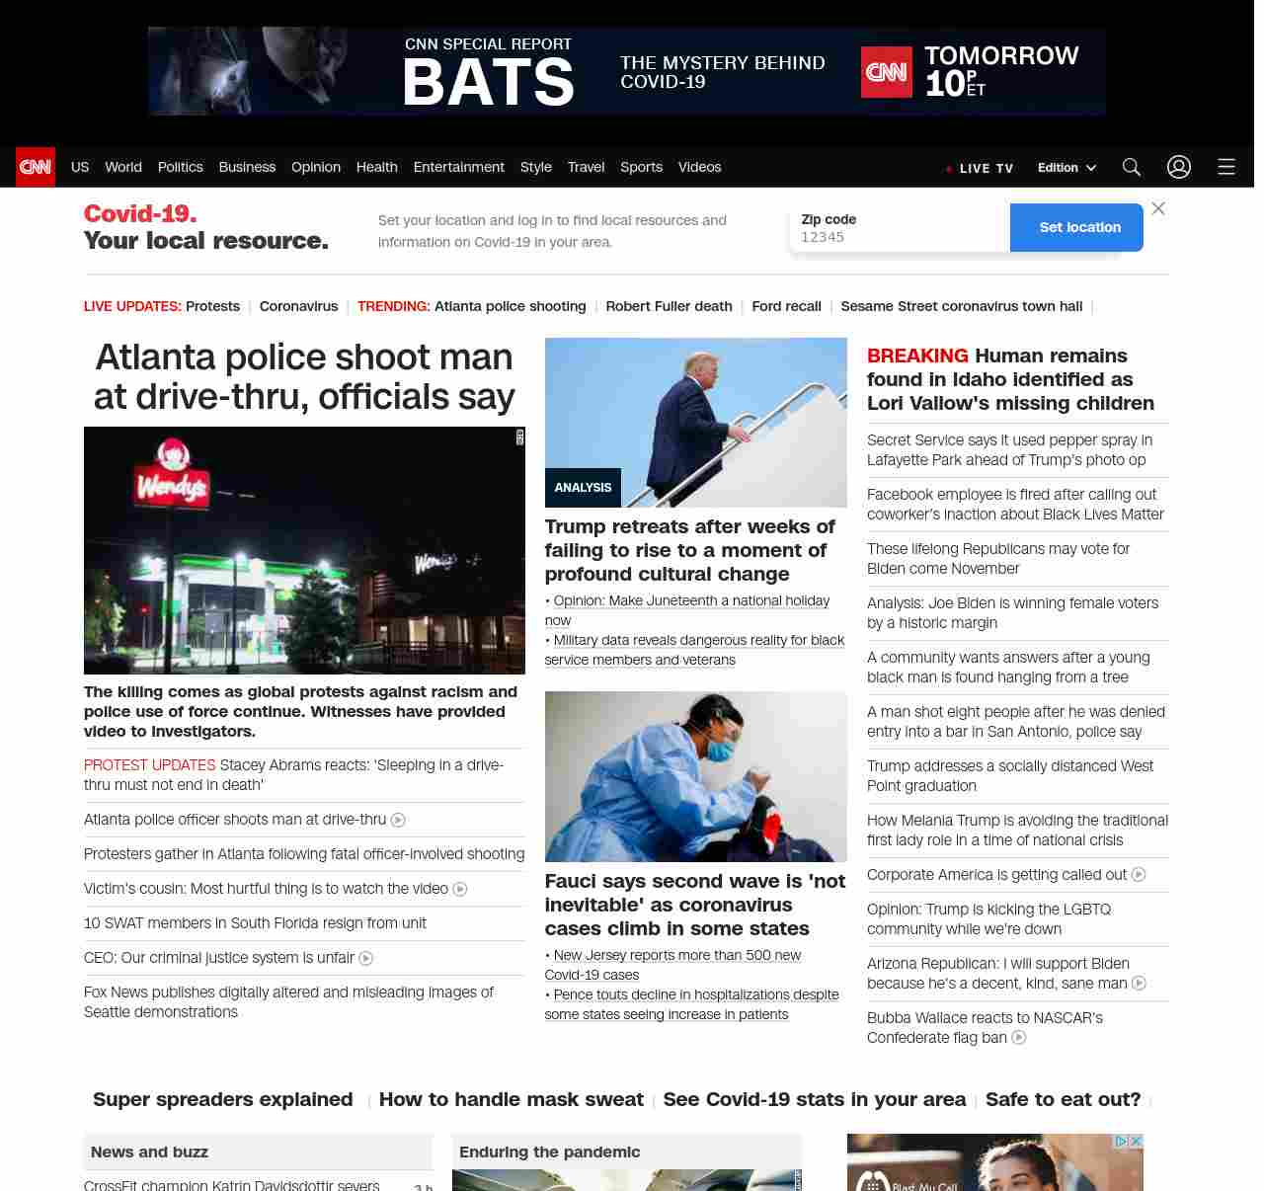Open the Wendy's night photo story thumbnail
1264x1191 pixels.
pos(304,550)
